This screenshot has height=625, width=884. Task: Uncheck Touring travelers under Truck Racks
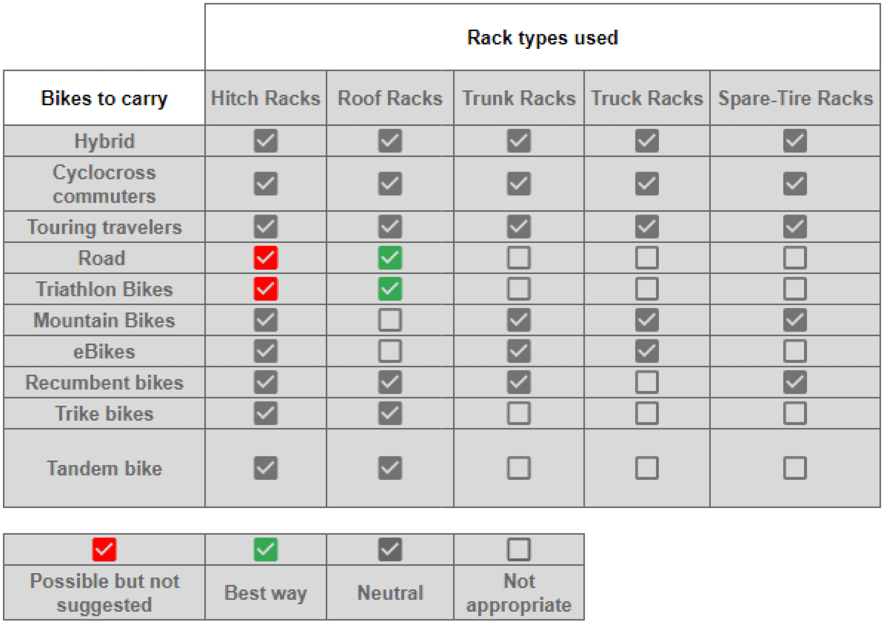646,226
